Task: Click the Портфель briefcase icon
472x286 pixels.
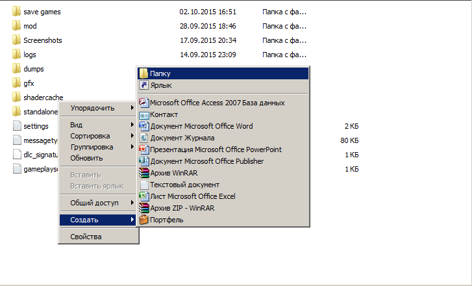Action: [x=143, y=220]
